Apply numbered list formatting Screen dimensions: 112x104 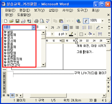point(85,27)
